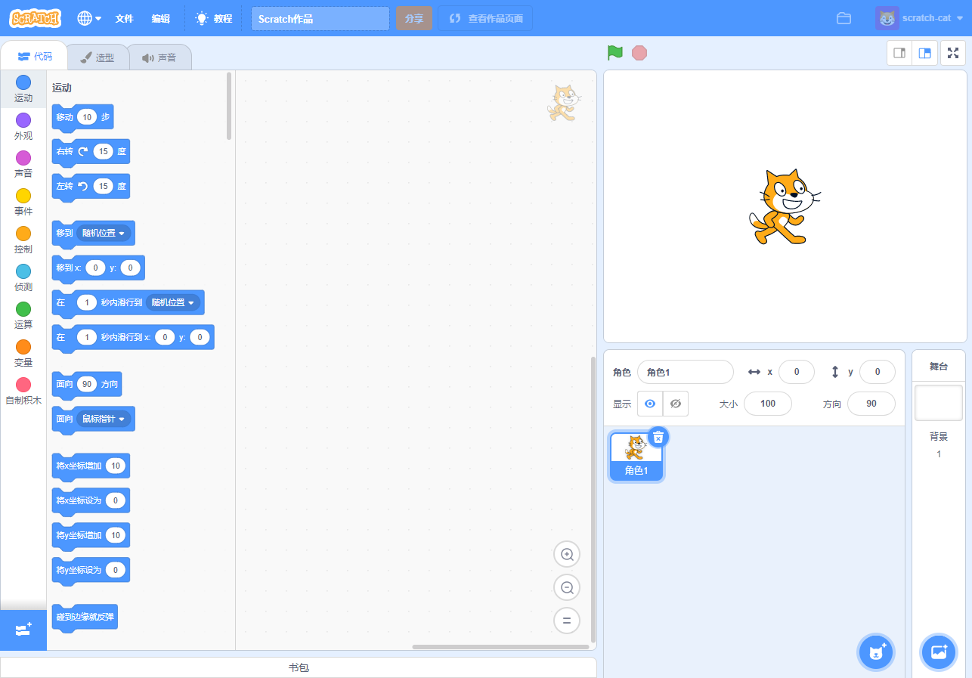Click the 碰到边缘就反弹 block
Screen dimensions: 972x678
(85, 618)
